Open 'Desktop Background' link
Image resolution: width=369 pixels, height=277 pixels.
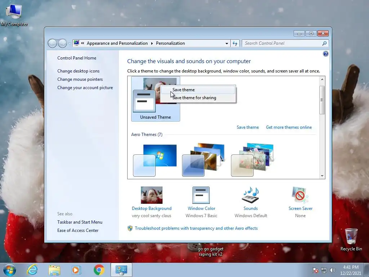(x=152, y=208)
